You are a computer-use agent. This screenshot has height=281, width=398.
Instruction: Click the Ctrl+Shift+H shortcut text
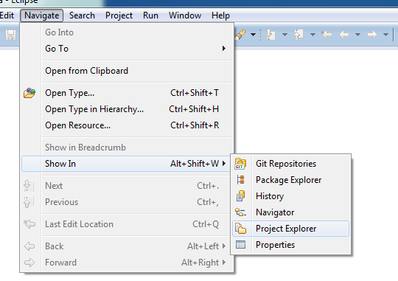194,109
